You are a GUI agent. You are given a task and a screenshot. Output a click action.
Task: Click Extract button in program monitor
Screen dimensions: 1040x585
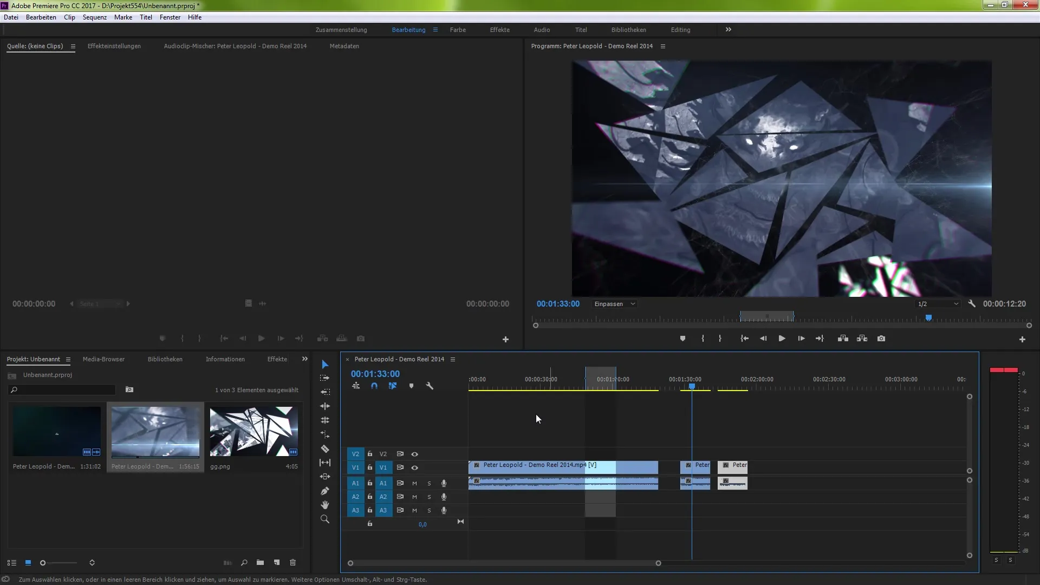[862, 339]
